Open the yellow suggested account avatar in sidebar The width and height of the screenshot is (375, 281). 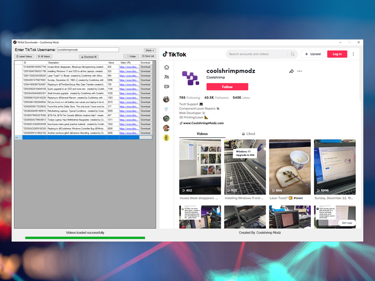[166, 138]
